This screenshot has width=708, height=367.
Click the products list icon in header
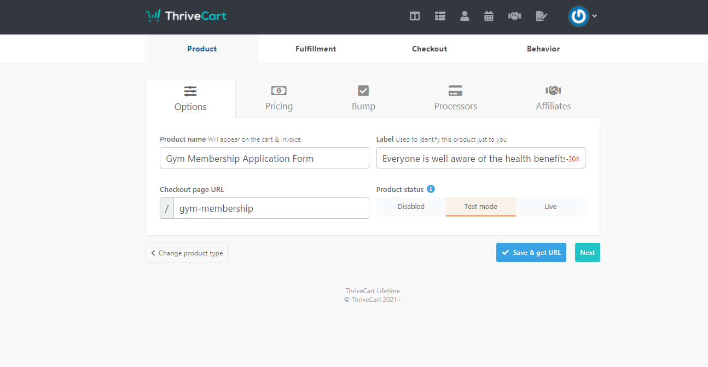[x=440, y=16]
